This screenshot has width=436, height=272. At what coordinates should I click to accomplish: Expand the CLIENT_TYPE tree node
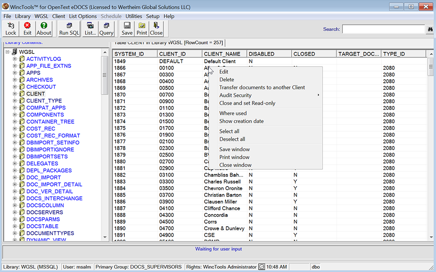[x=15, y=101]
